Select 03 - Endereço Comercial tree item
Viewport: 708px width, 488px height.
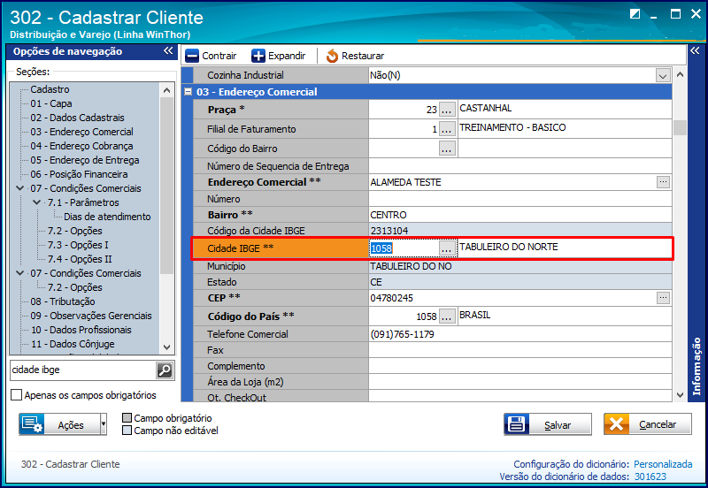pos(81,132)
